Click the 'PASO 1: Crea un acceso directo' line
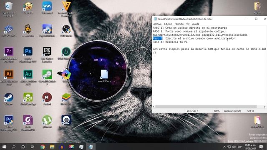This screenshot has width=267, height=150. [x=190, y=28]
